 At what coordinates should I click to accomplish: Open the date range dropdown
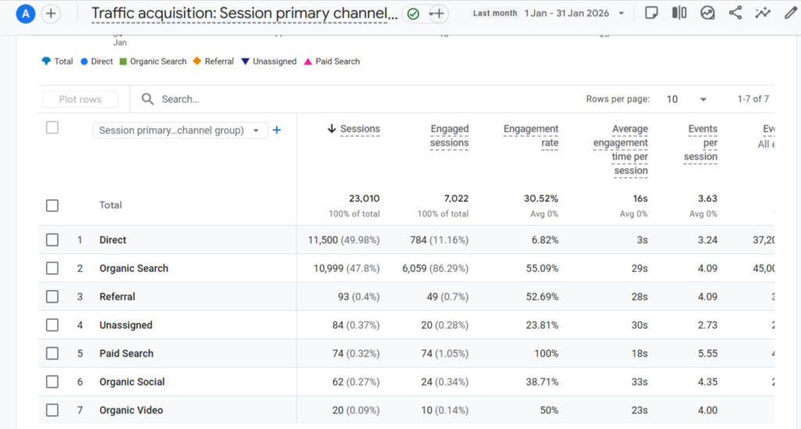(575, 13)
